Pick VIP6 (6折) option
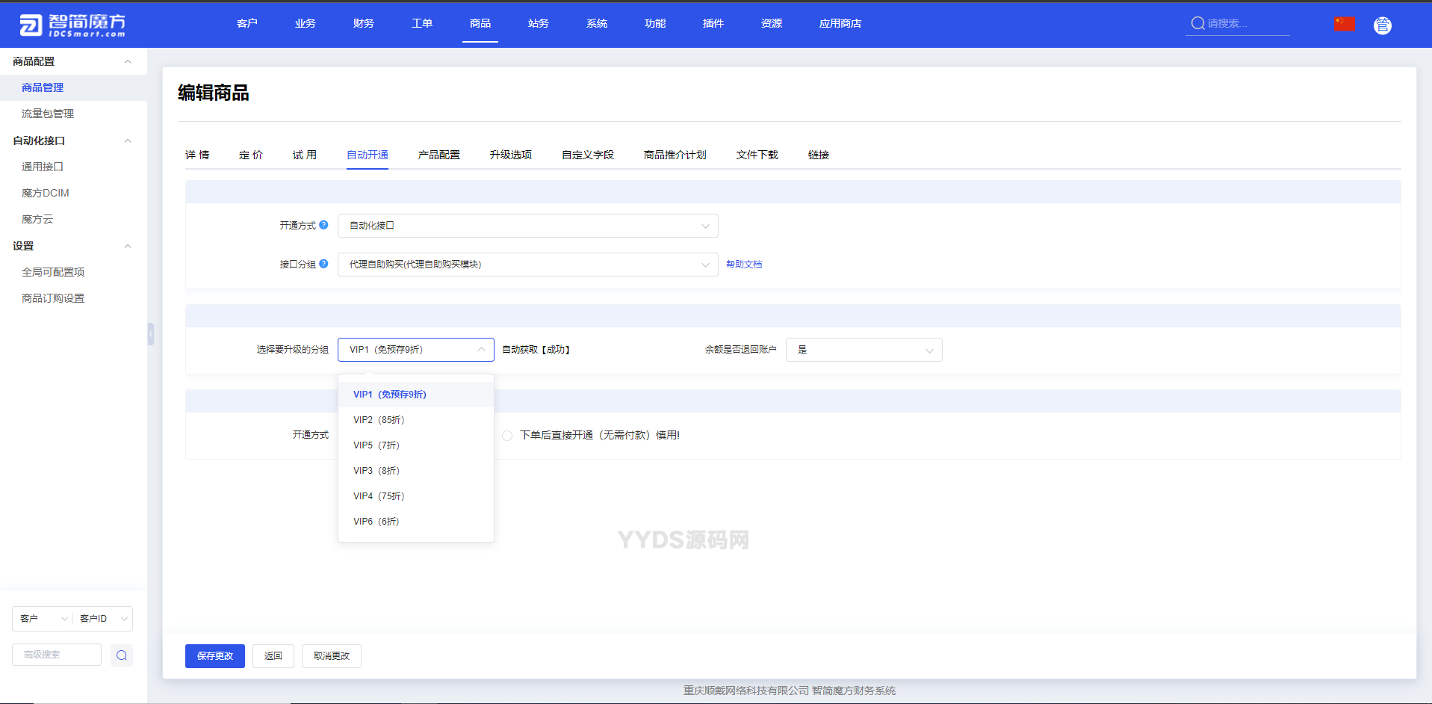The width and height of the screenshot is (1432, 704). (376, 522)
